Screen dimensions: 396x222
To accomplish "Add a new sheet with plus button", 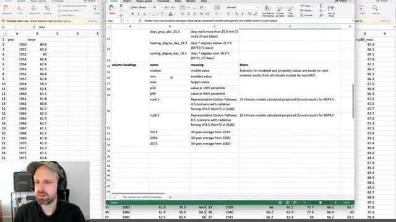I will point(170,197).
